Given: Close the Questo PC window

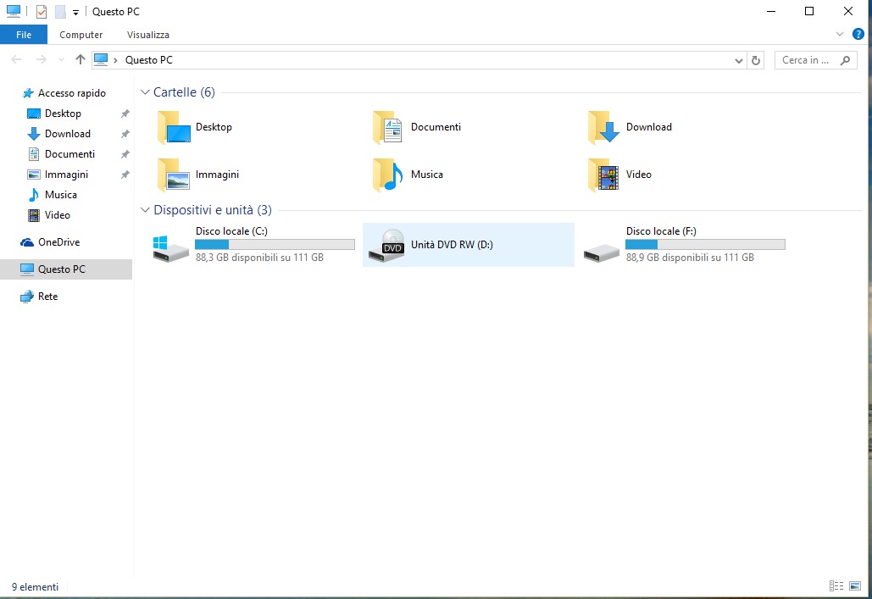Looking at the screenshot, I should point(848,11).
